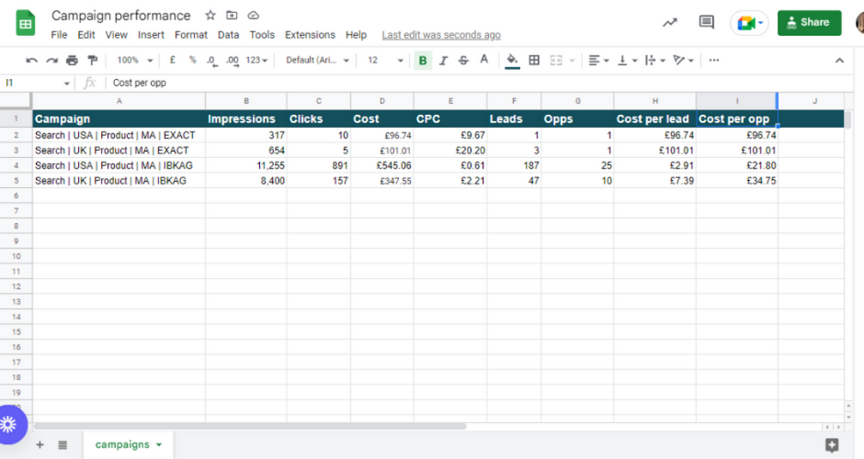864x459 pixels.
Task: Open the 'Last edit was seconds ago' link
Action: pyautogui.click(x=441, y=35)
